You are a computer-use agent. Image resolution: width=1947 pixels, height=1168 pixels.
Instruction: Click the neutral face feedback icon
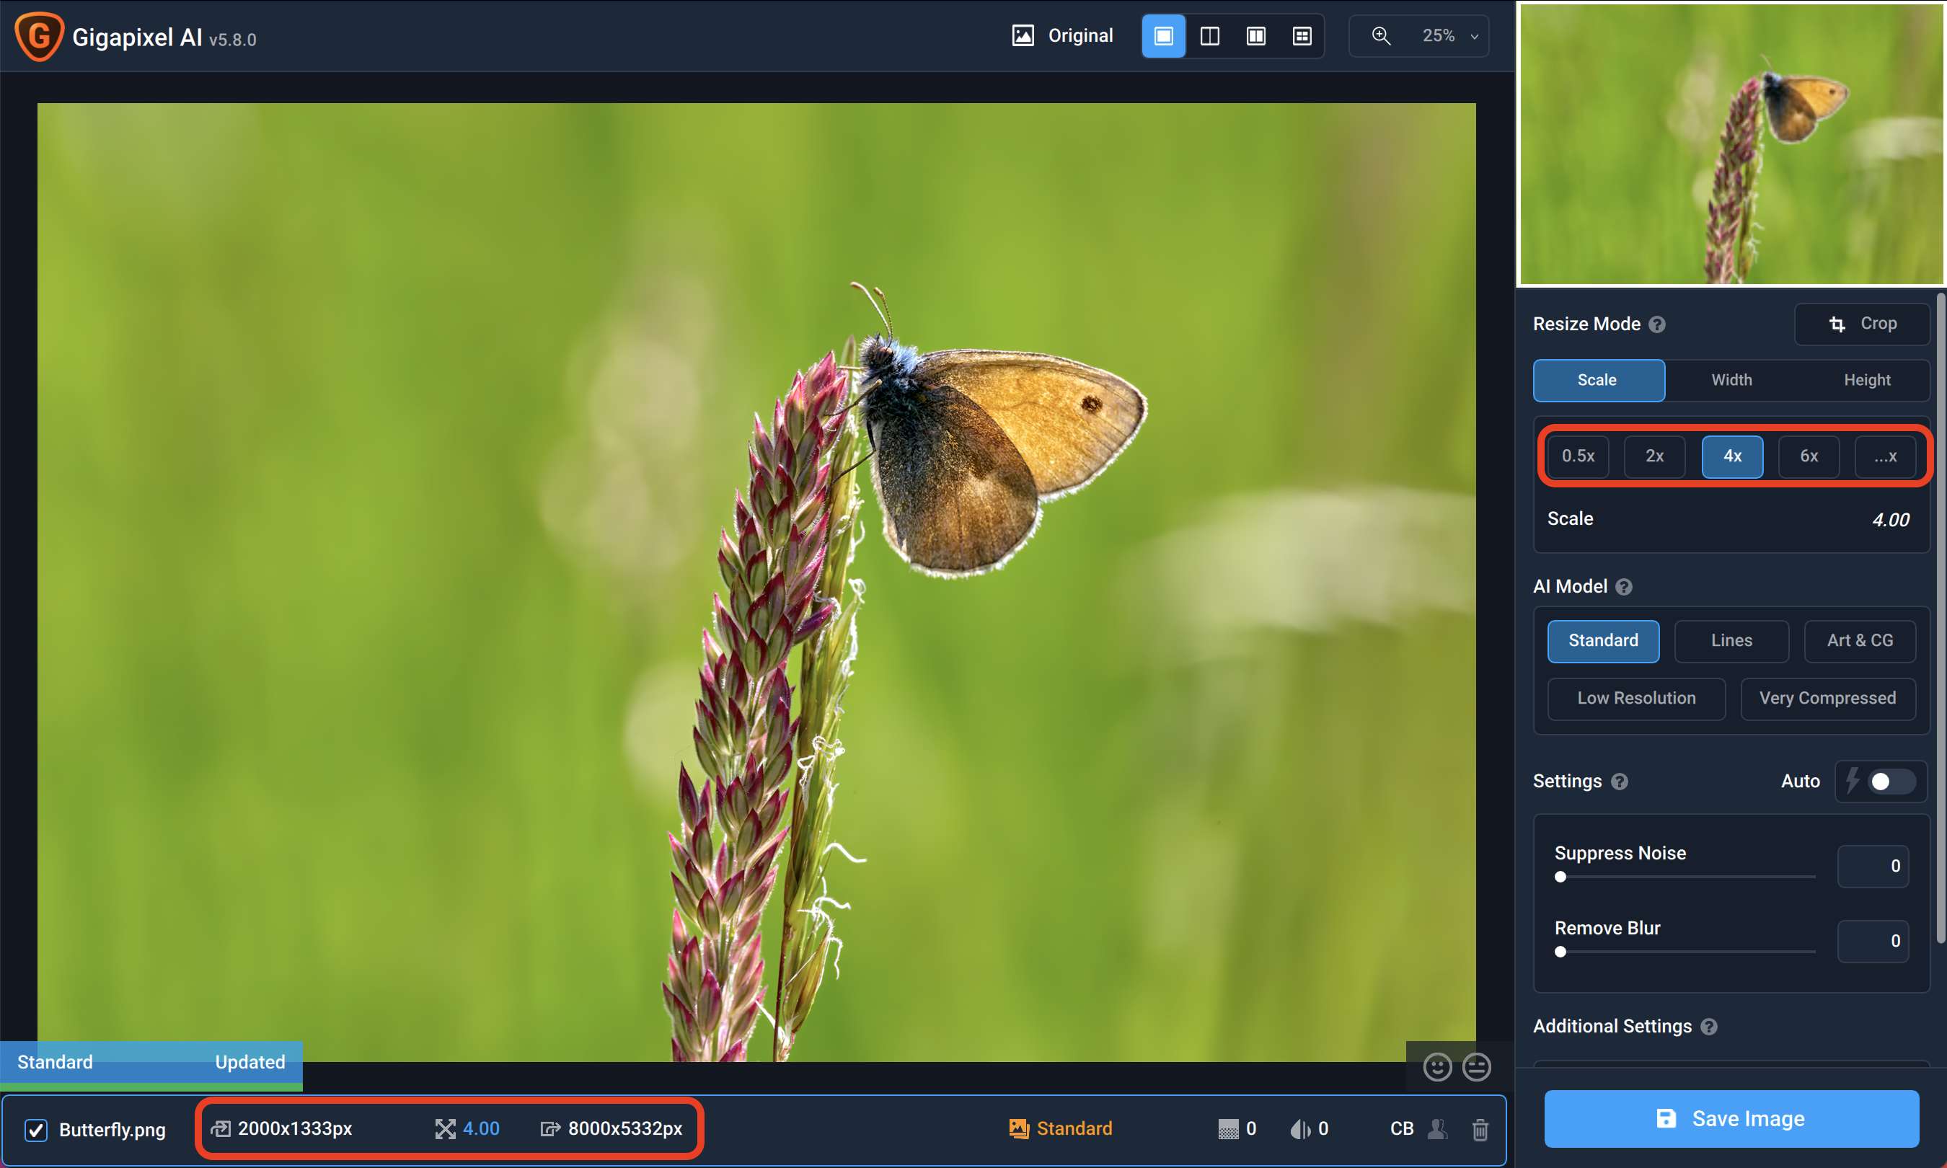[1476, 1067]
